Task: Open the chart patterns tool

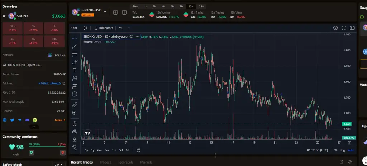Action: click(x=75, y=78)
